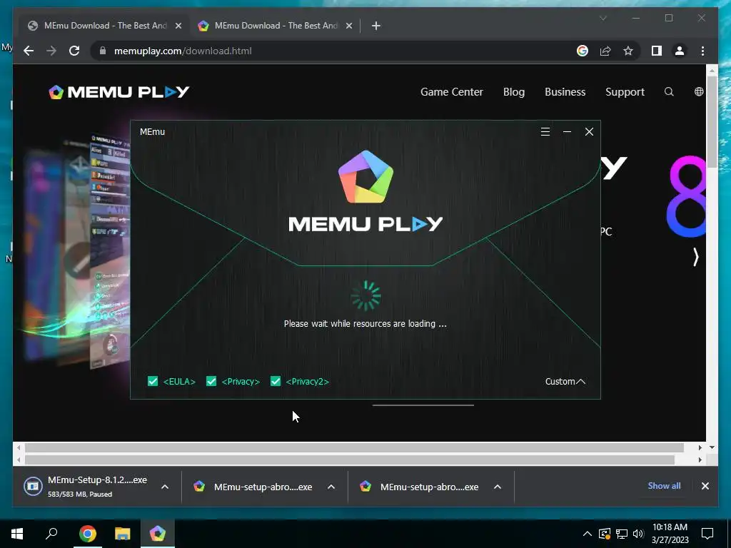The height and width of the screenshot is (548, 731).
Task: Click the website search magnifier icon
Action: click(x=669, y=92)
